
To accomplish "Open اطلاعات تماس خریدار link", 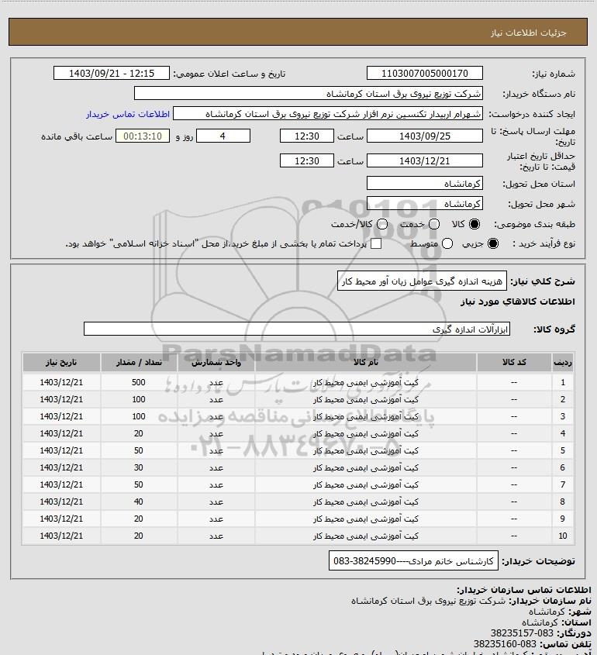I will [x=128, y=114].
